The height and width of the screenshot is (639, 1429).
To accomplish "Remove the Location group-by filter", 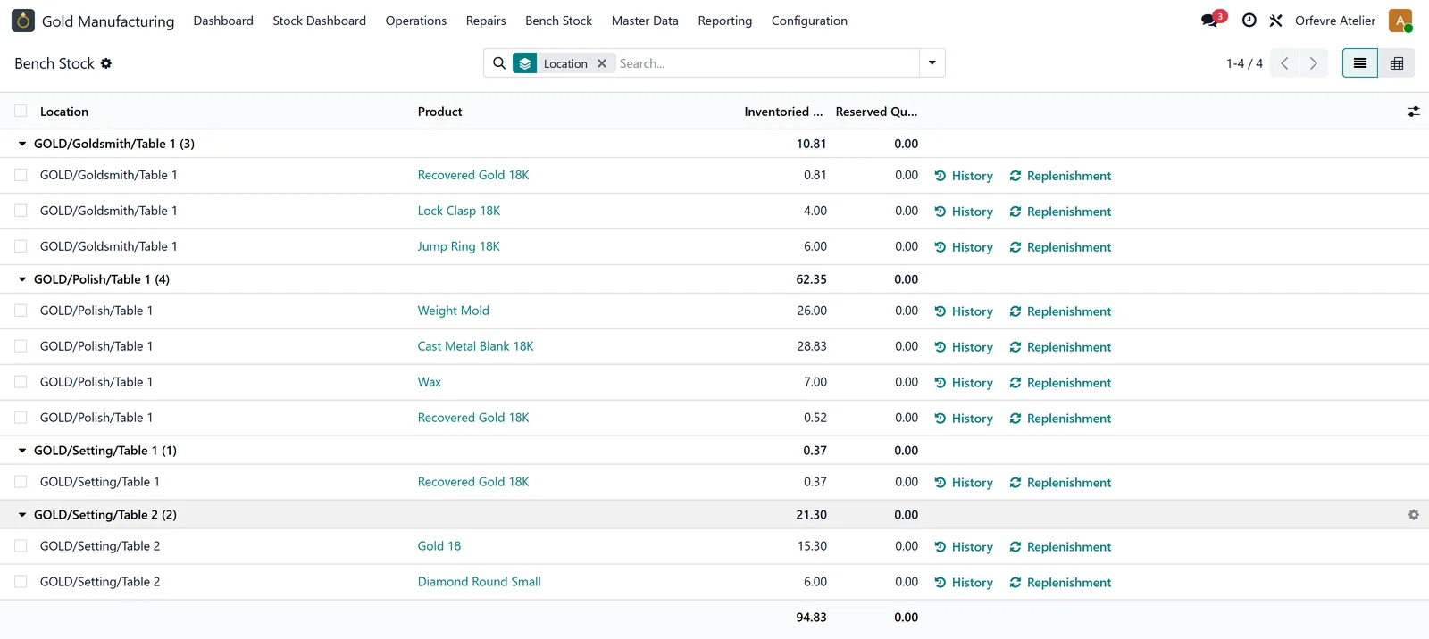I will tap(602, 63).
